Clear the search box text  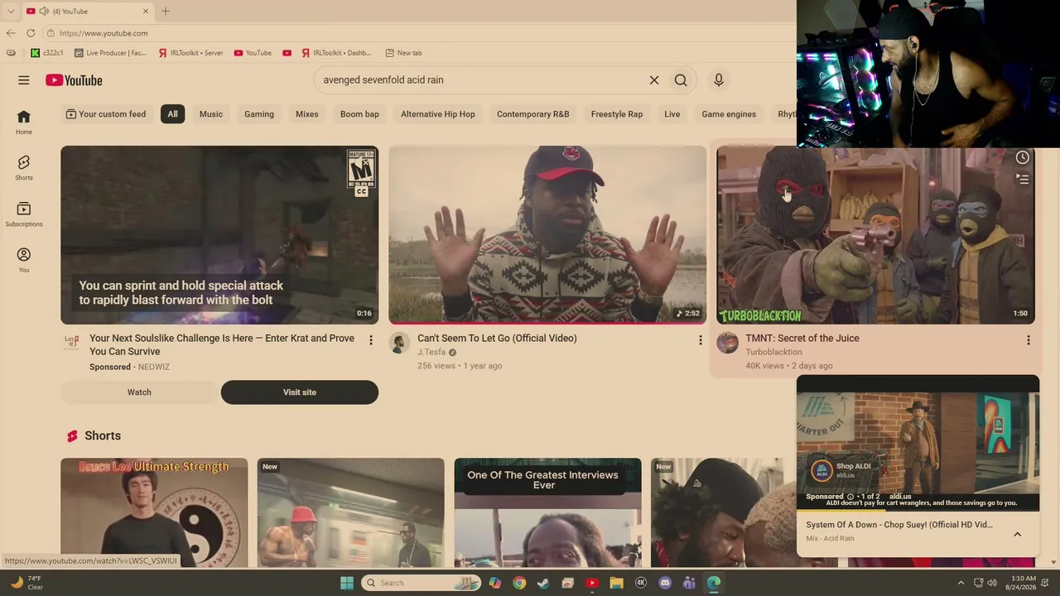click(x=654, y=80)
